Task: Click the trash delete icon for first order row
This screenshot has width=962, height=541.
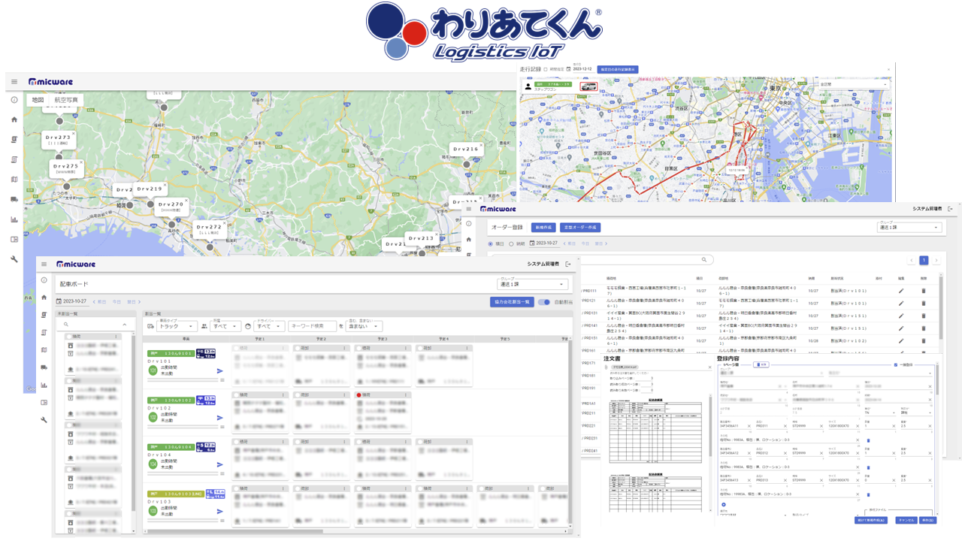Action: tap(924, 290)
